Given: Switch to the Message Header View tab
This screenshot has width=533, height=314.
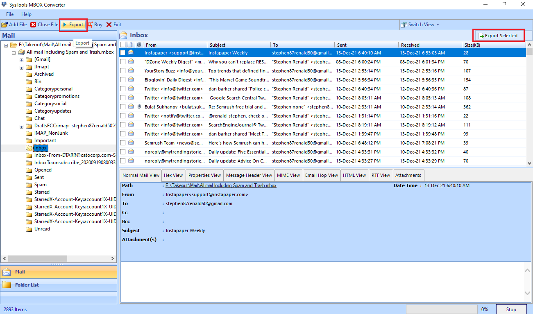Looking at the screenshot, I should (x=249, y=175).
